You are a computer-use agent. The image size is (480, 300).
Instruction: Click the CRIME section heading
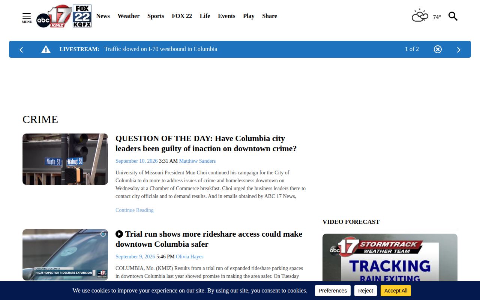(40, 119)
